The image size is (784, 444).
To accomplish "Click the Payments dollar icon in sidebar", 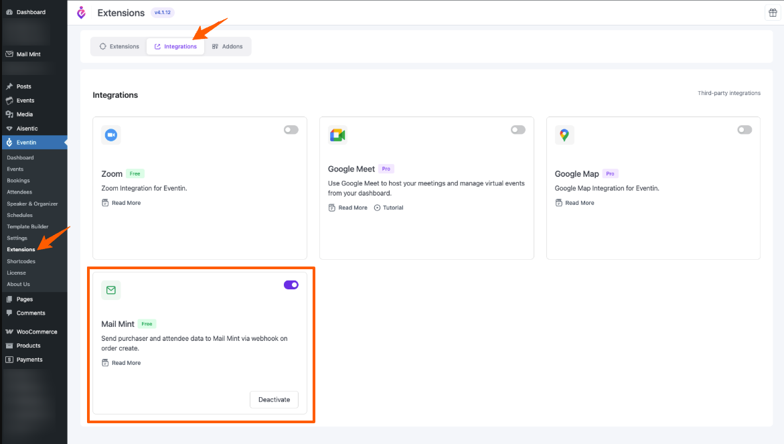I will 9,360.
